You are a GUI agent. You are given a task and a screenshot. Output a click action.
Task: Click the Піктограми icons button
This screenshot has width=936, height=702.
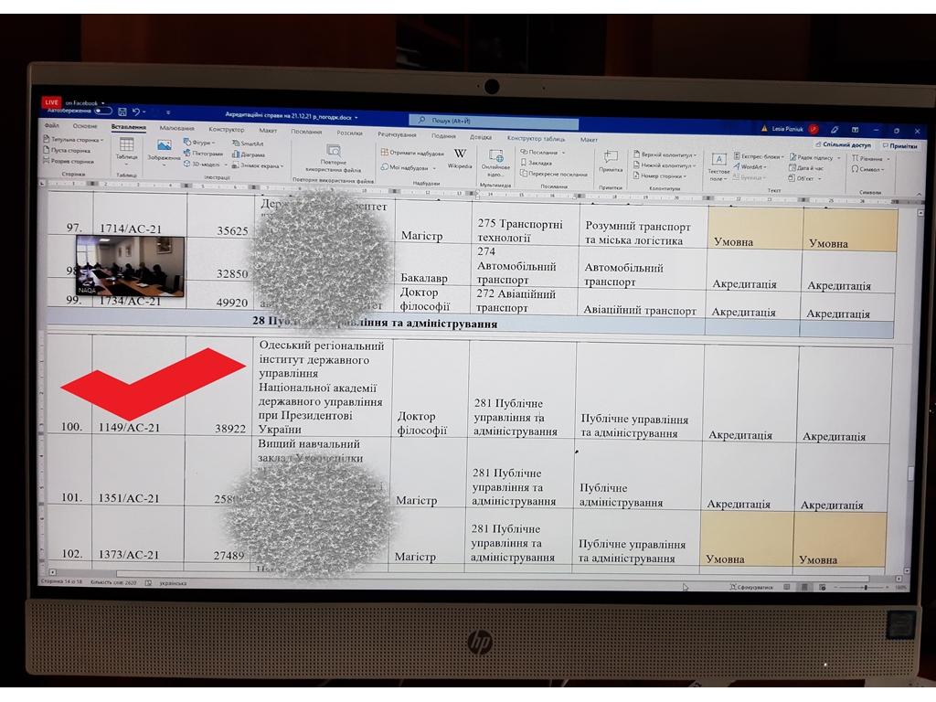pos(203,154)
